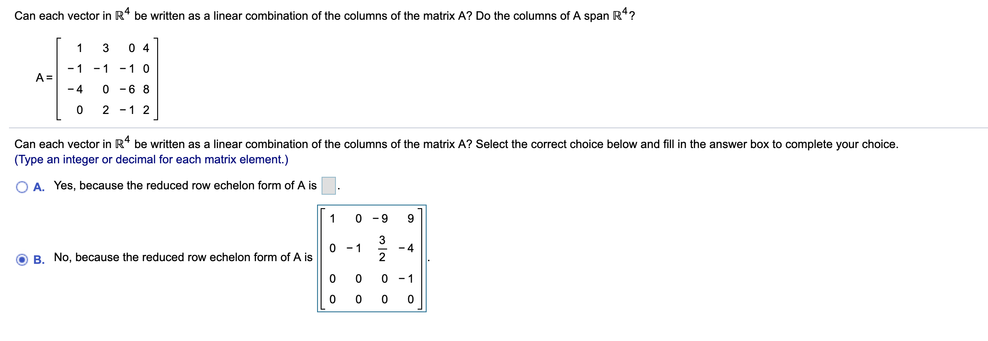Select the first row of the answer matrix
988x341 pixels.
point(371,219)
